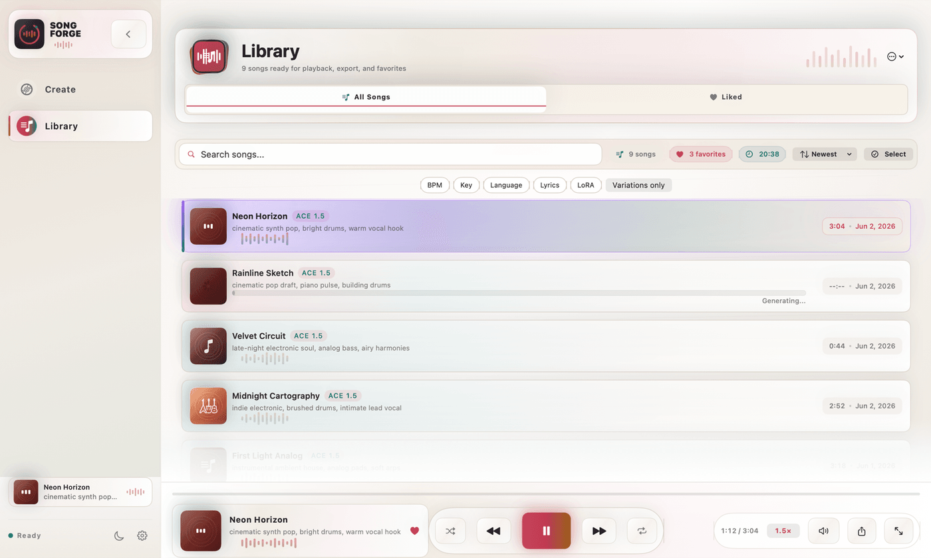The image size is (931, 558).
Task: Select the Rainline Sketch song title
Action: coord(263,273)
